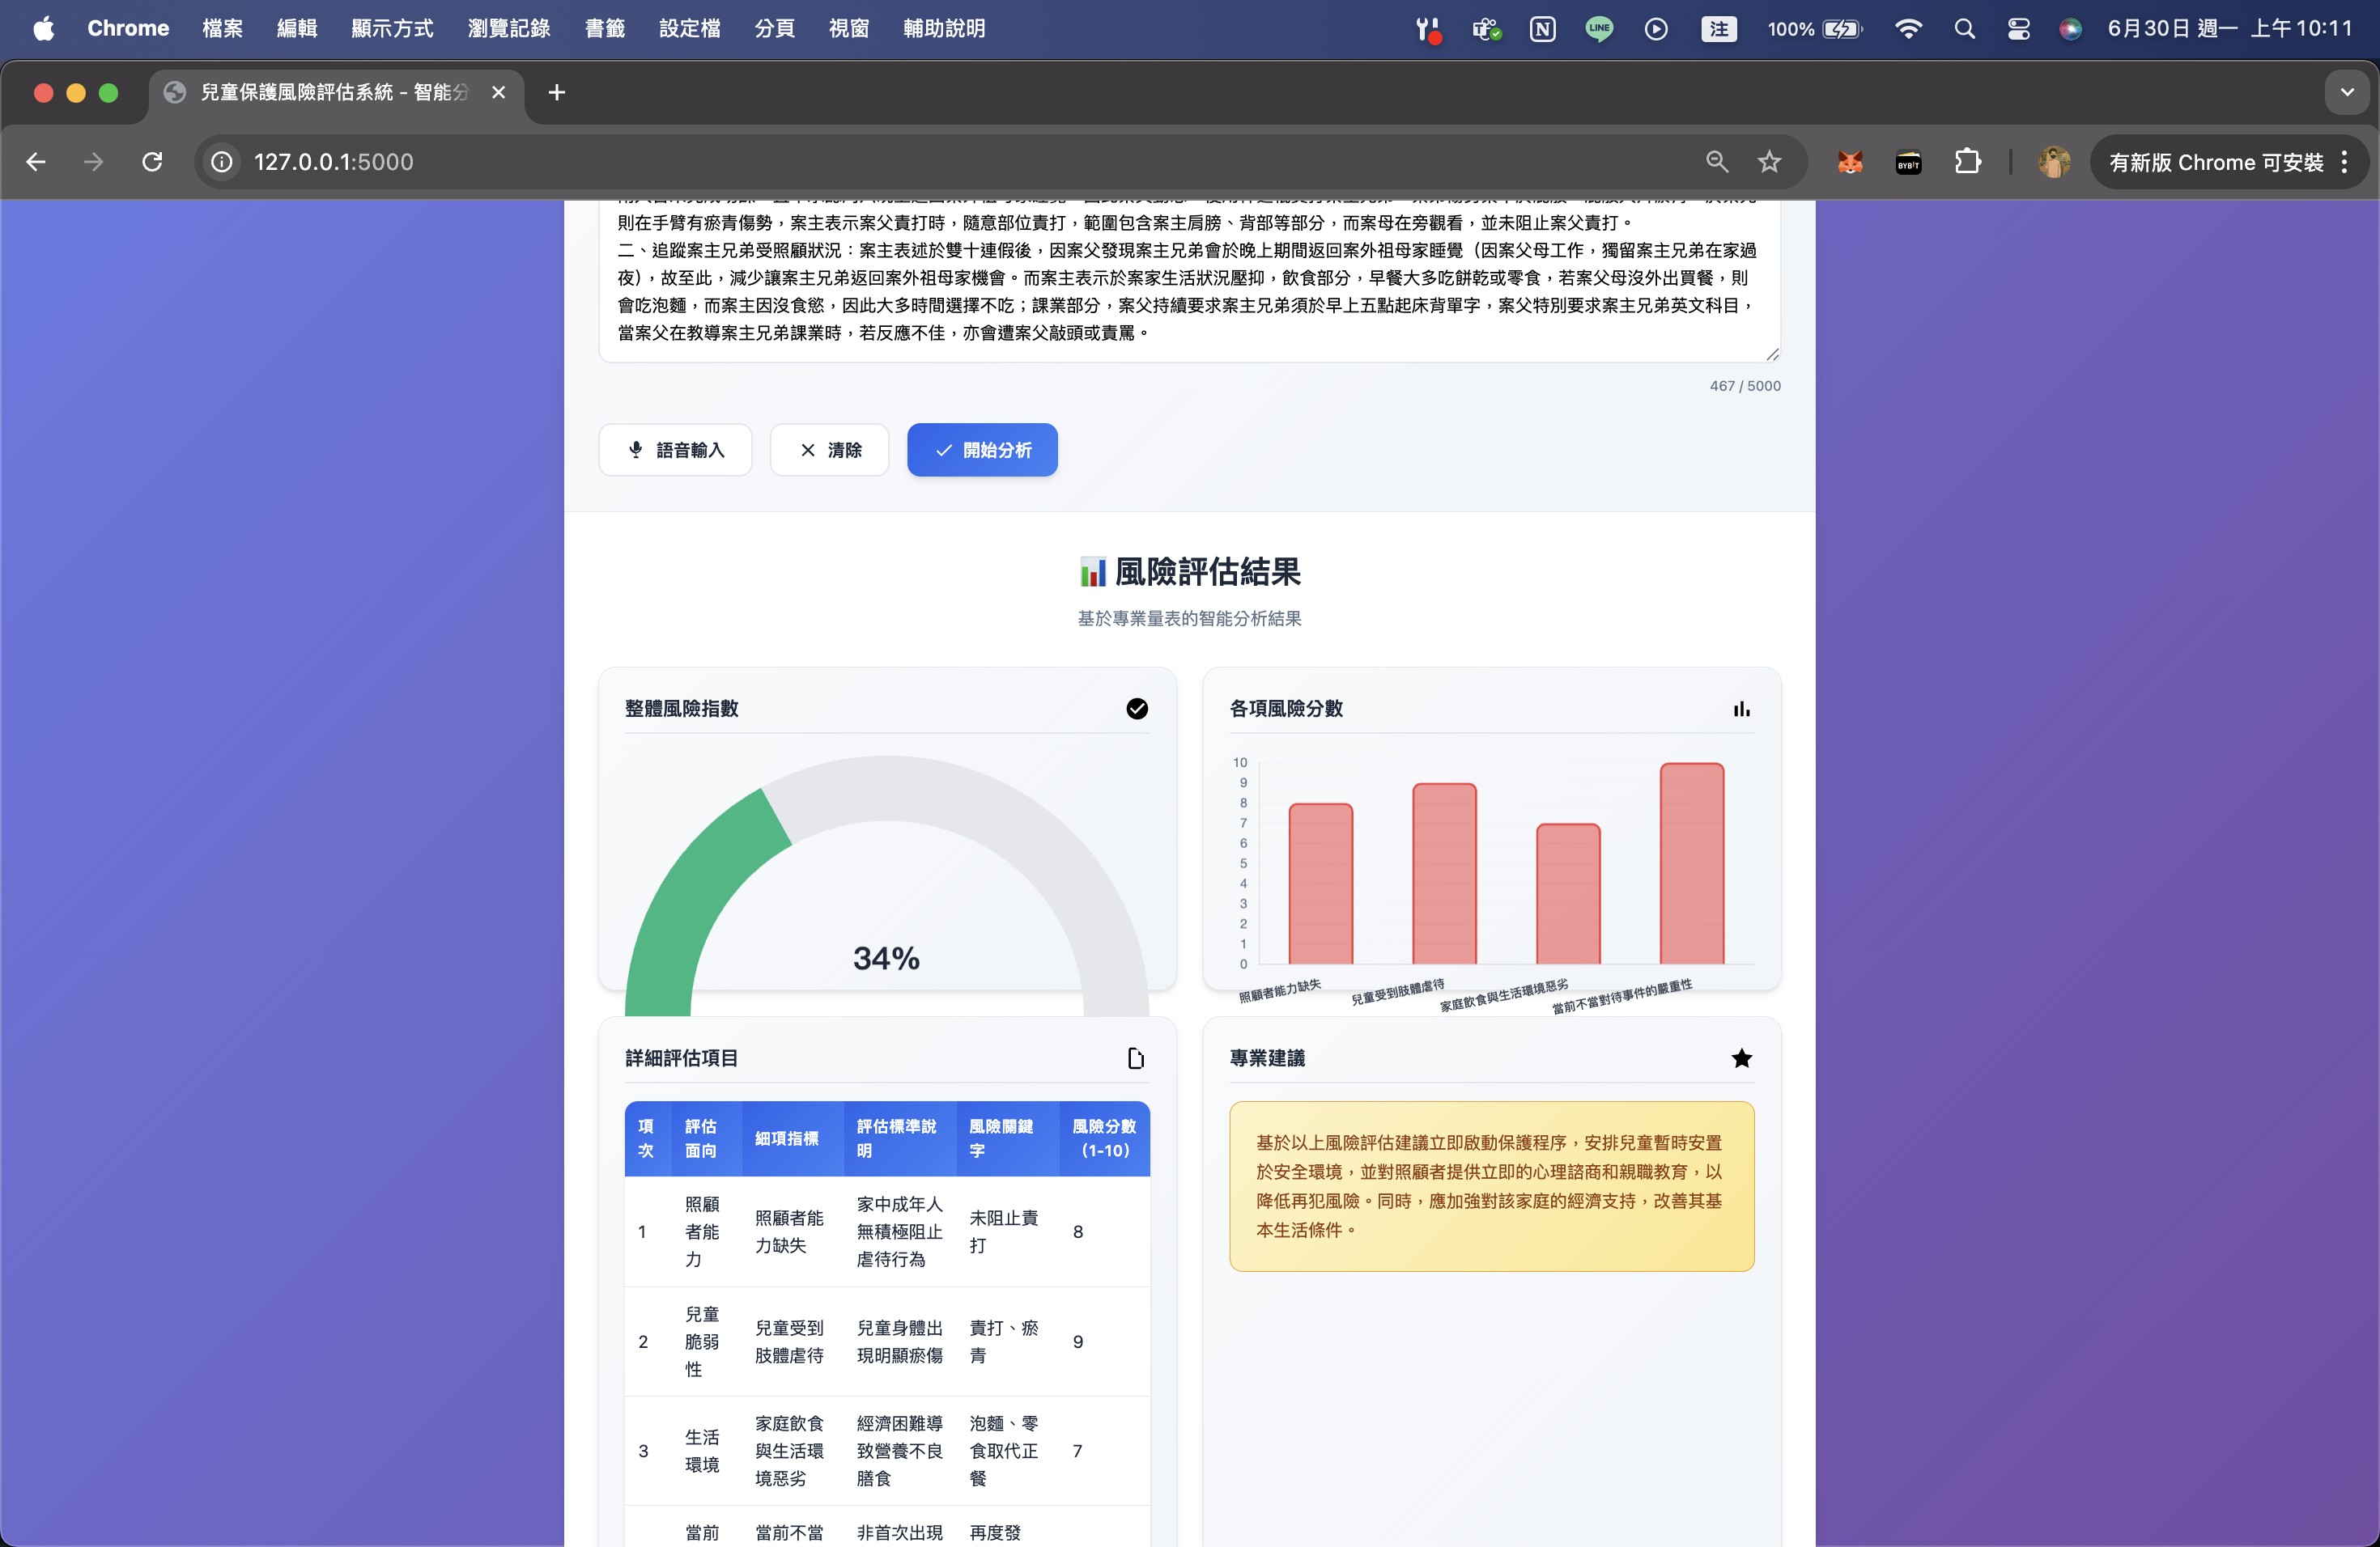Click checkmark icon in 整體風險指數 card
The image size is (2380, 1547).
pos(1137,709)
